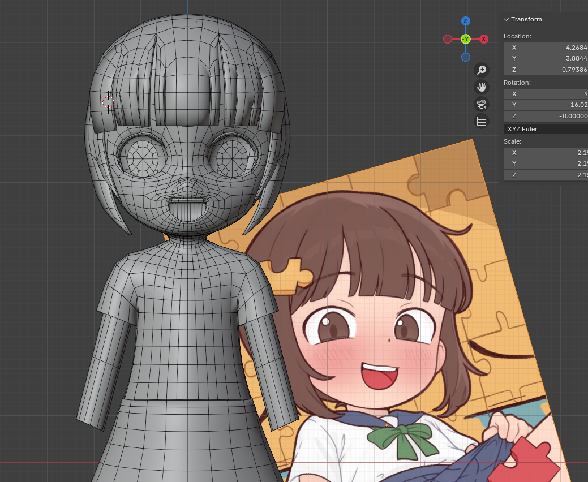Screen dimensions: 588x482
Task: Click the 'Scale:' label
Action: pyautogui.click(x=512, y=141)
